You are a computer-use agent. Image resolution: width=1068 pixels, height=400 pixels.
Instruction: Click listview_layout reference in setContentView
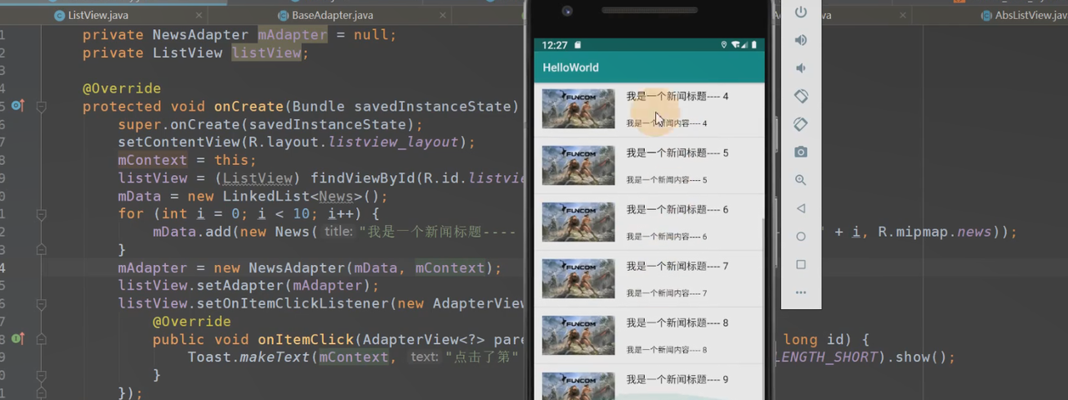point(393,142)
